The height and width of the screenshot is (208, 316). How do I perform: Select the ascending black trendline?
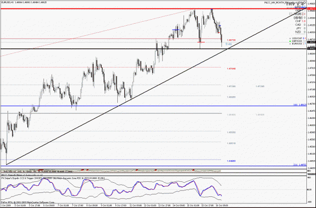156,86
